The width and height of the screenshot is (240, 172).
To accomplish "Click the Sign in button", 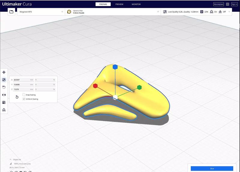I will tap(234, 4).
